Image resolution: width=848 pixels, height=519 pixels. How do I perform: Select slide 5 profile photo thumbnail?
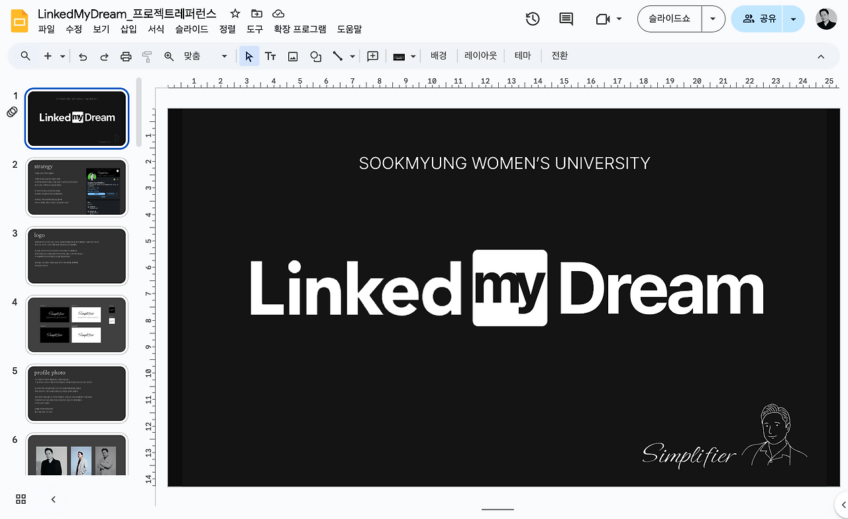point(77,394)
